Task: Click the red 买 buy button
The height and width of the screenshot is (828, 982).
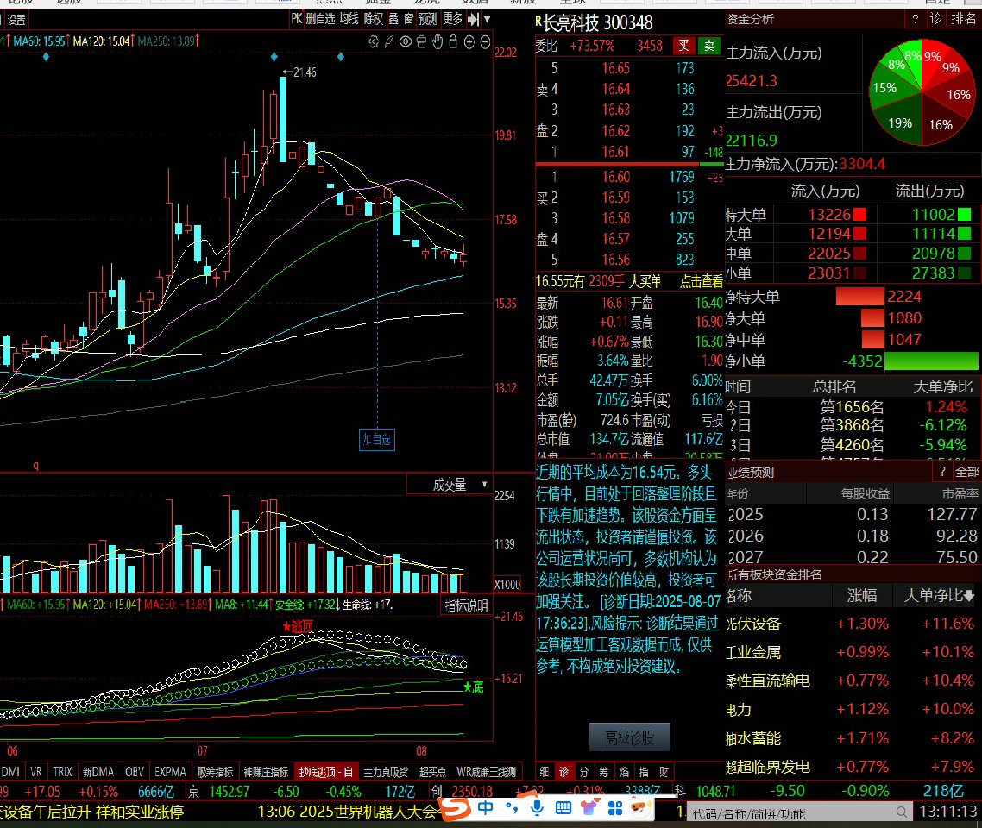Action: [x=684, y=46]
